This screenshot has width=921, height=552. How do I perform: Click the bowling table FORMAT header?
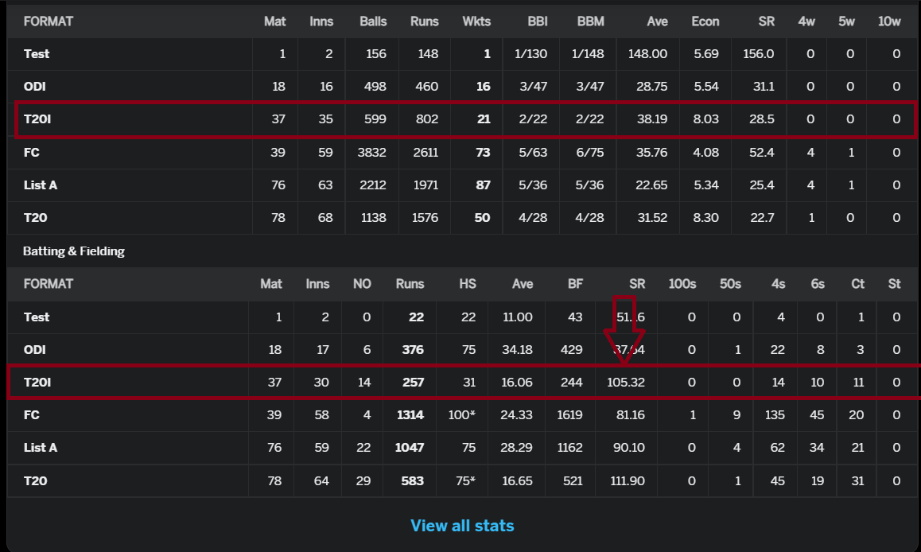[x=49, y=21]
